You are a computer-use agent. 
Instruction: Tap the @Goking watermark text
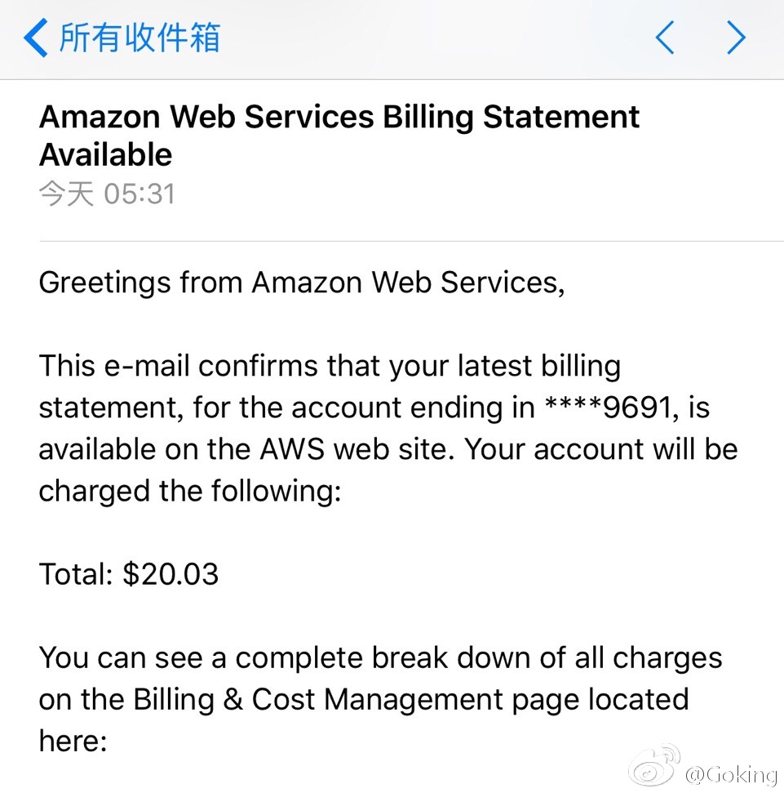click(730, 775)
